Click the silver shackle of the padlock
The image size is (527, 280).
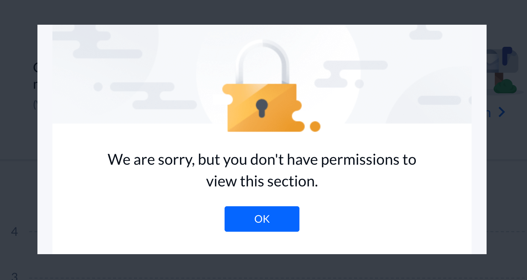click(x=262, y=62)
